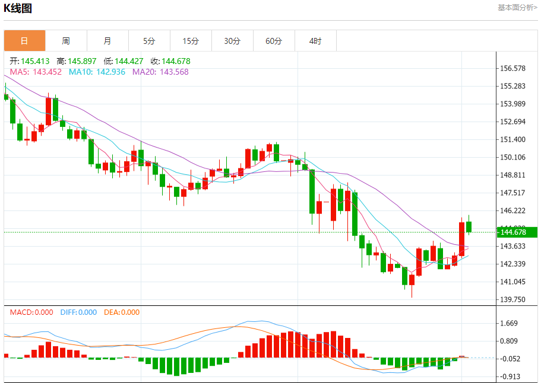Click the MACD:0.000 indicator label
The width and height of the screenshot is (541, 383).
[x=31, y=312]
